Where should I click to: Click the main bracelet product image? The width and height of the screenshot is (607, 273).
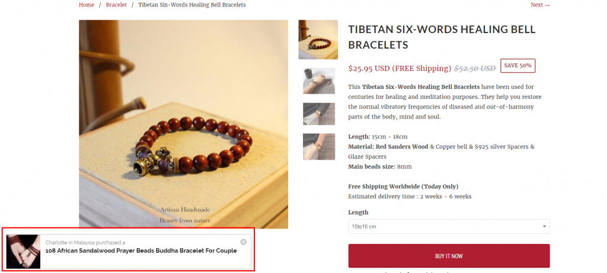click(184, 124)
